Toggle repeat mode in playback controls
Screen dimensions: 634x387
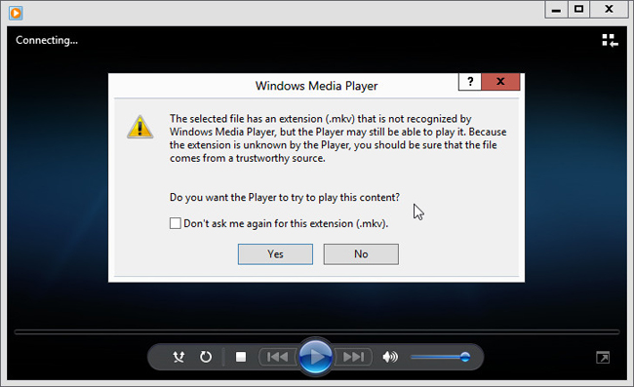click(206, 357)
